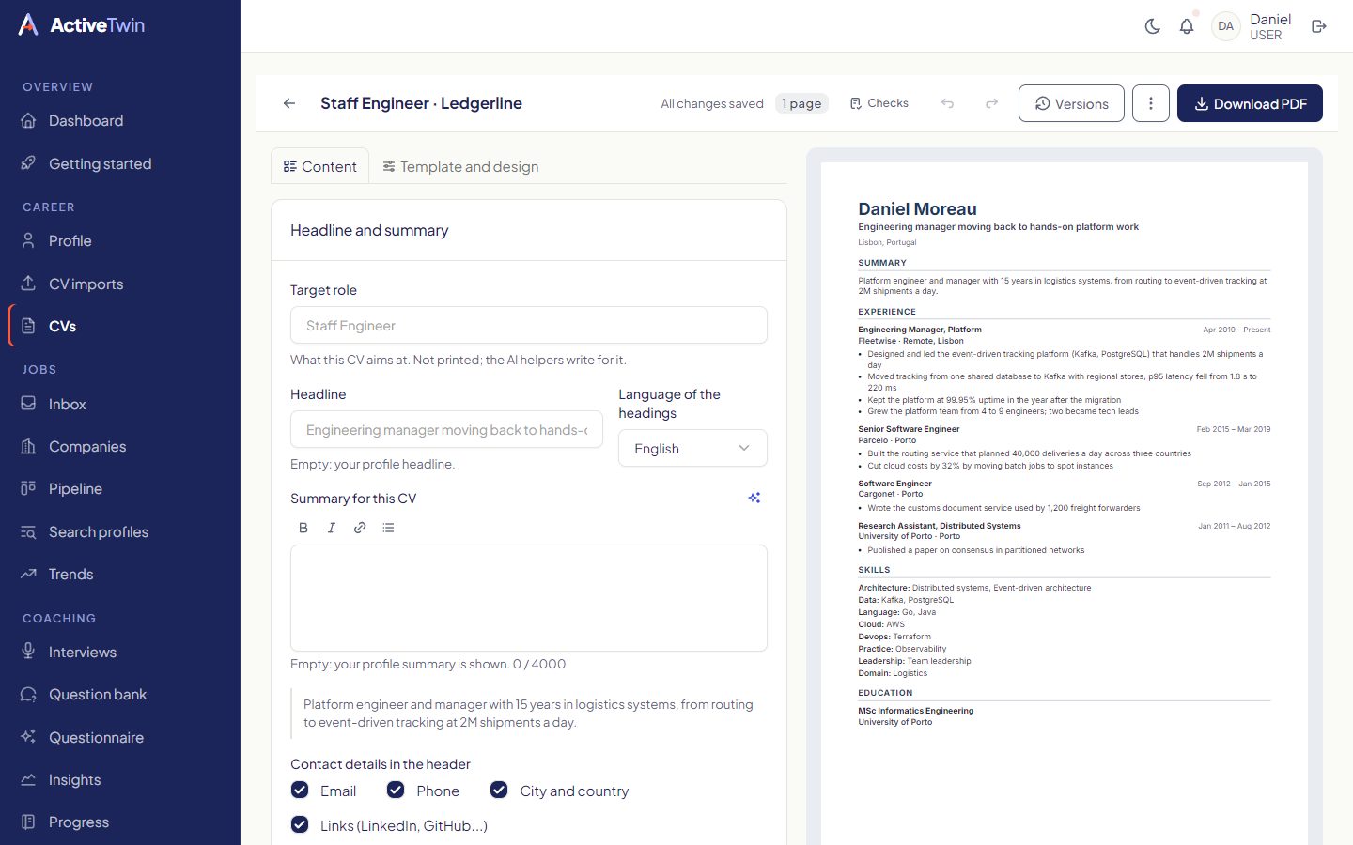Image resolution: width=1353 pixels, height=845 pixels.
Task: Go to CV imports page
Action: point(120,284)
